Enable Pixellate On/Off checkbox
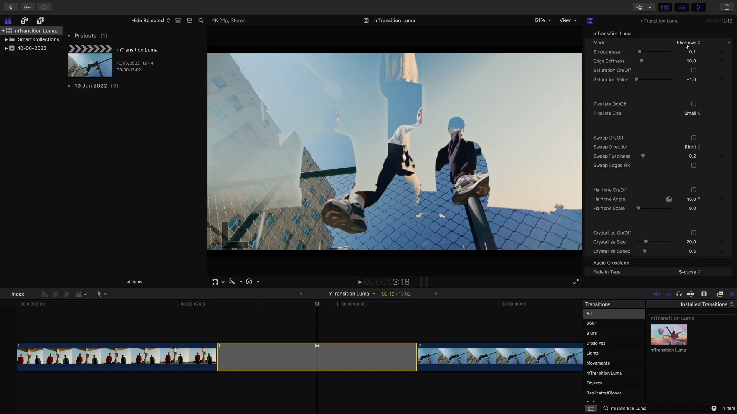 693,104
